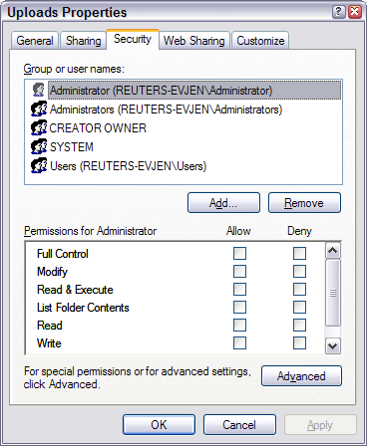Check Allow for List Folder Contents
Image resolution: width=367 pixels, height=446 pixels.
[x=239, y=307]
